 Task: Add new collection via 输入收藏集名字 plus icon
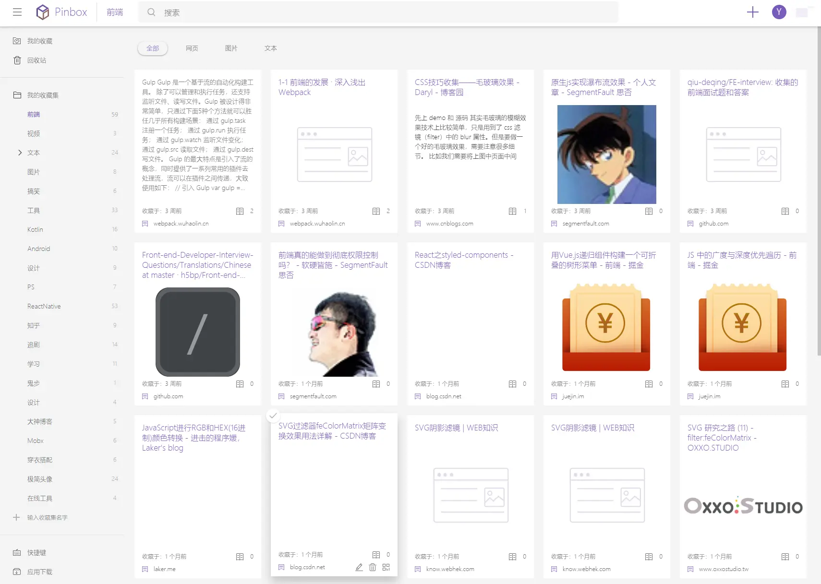16,517
